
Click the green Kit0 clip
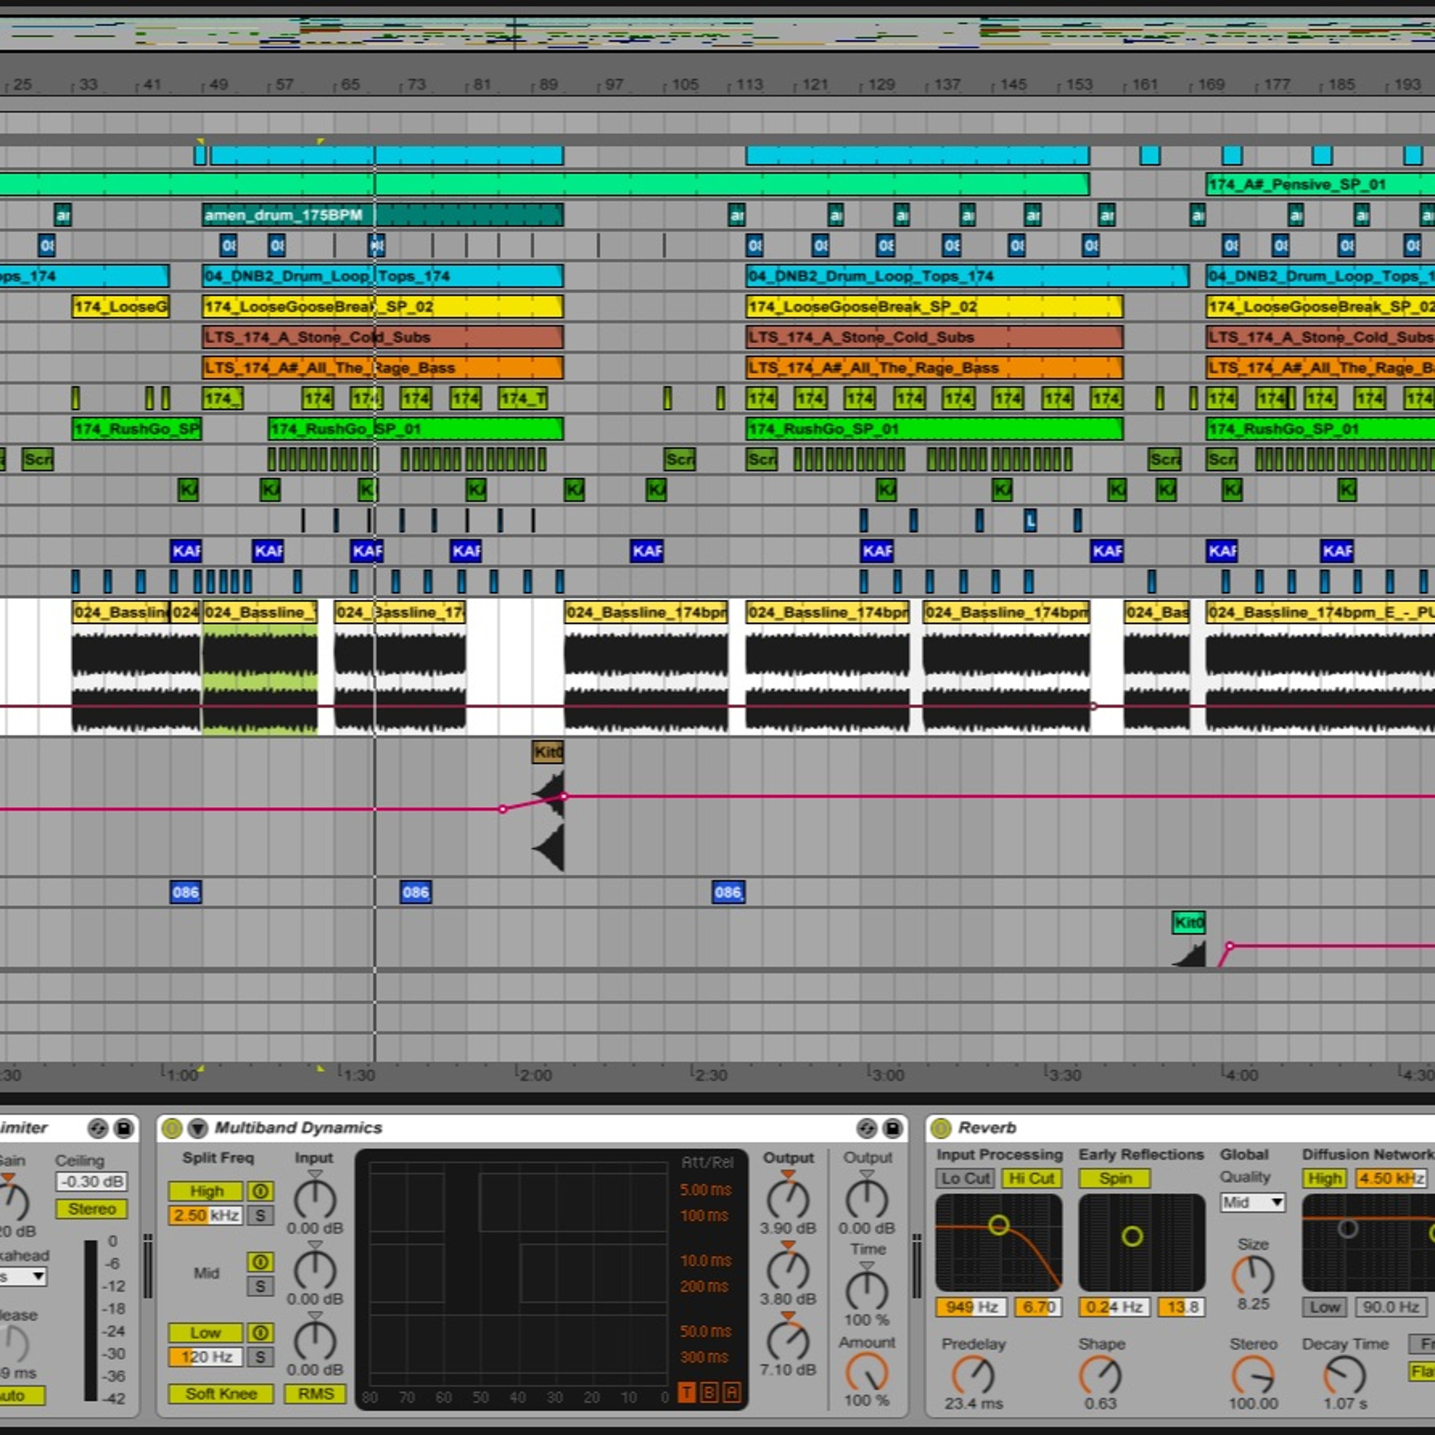pyautogui.click(x=1188, y=923)
